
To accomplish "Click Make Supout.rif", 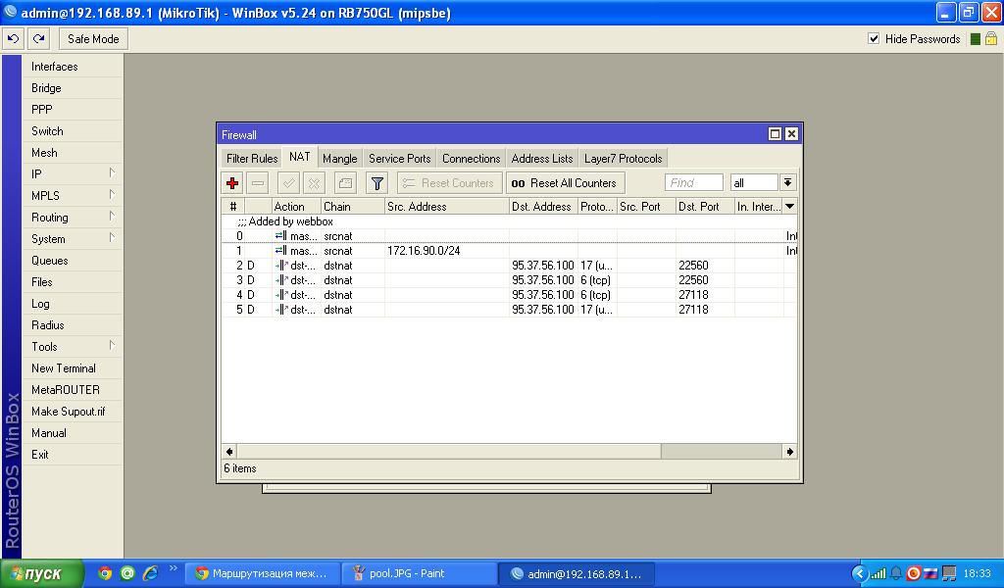I will click(73, 412).
